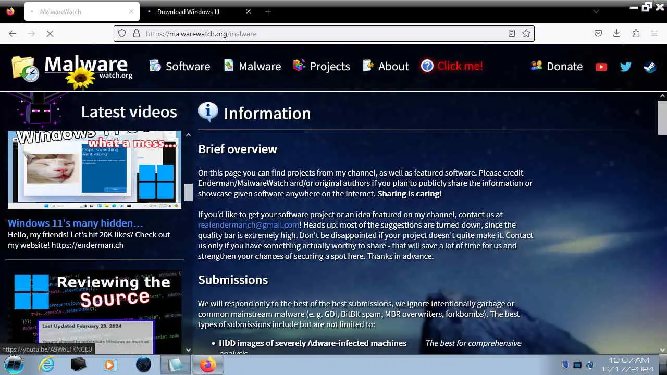Open the media player taskbar icon
The height and width of the screenshot is (375, 667).
click(x=110, y=365)
